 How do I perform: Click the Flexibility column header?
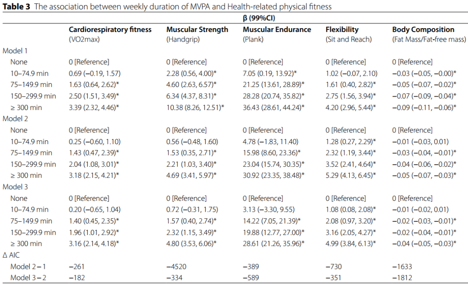pos(342,30)
